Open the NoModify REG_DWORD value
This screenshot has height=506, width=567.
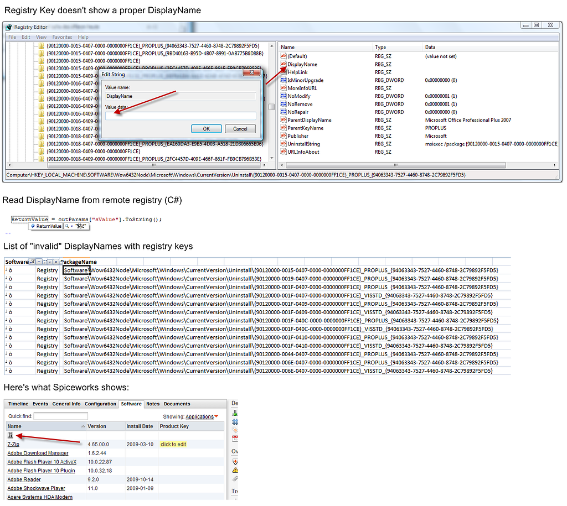coord(299,96)
